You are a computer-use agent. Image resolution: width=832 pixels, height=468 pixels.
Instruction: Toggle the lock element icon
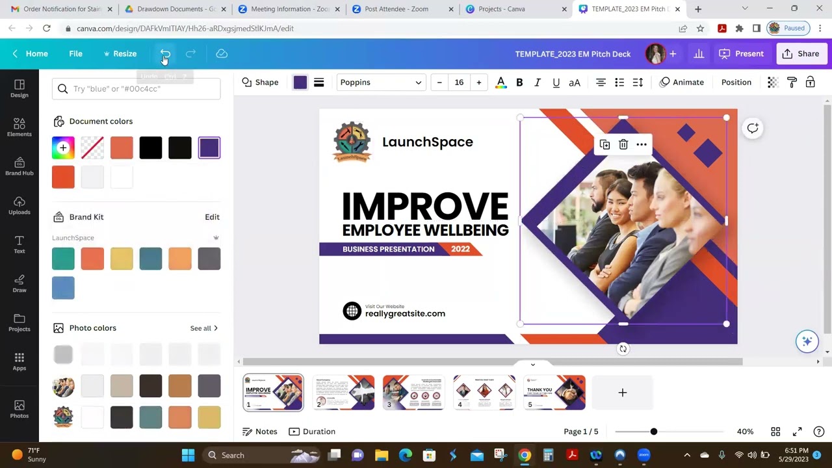coord(811,83)
